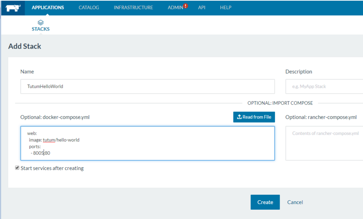This screenshot has height=219, width=363.
Task: Select the Stacks icon below the navbar
Action: click(x=41, y=23)
